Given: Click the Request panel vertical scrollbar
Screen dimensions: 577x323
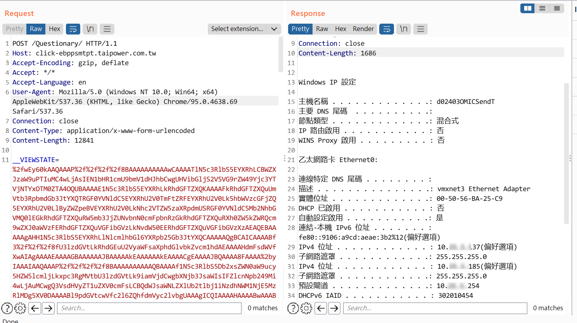Looking at the screenshot, I should pyautogui.click(x=281, y=54).
